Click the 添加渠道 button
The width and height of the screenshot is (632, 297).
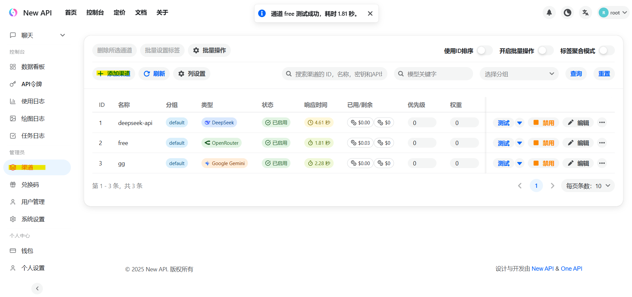tap(114, 74)
